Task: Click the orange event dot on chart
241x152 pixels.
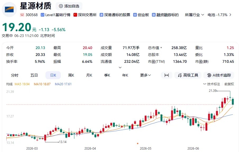Action: 138,144
